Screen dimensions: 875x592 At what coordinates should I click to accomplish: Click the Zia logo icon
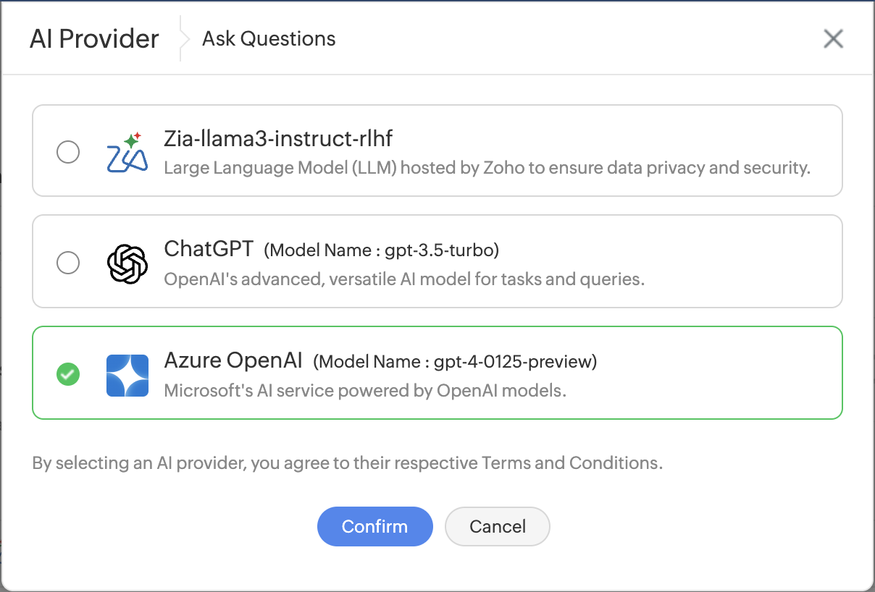(127, 152)
